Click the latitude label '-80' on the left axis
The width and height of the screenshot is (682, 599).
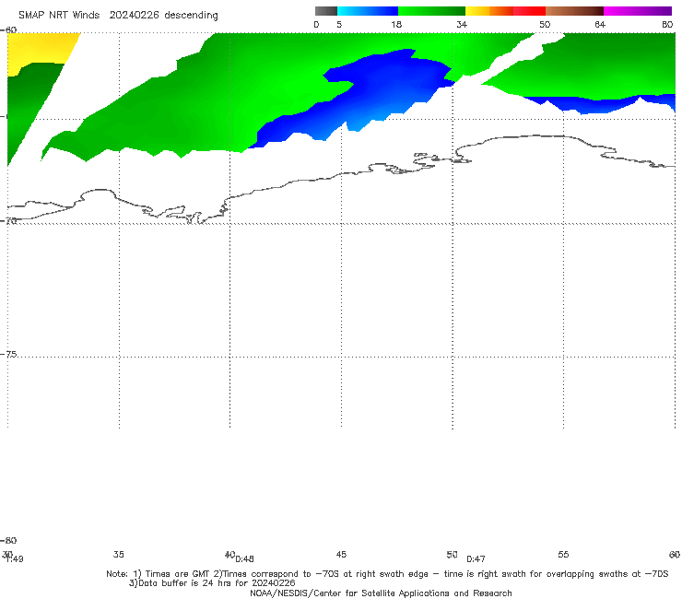pos(8,540)
